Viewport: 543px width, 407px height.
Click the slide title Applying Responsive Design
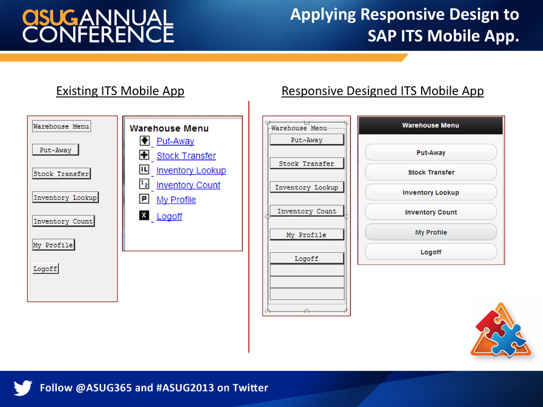coord(405,25)
